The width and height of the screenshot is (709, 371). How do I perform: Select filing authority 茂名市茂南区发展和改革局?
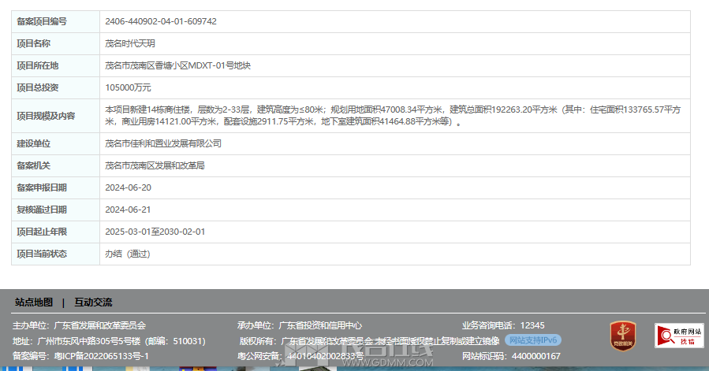tap(155, 165)
